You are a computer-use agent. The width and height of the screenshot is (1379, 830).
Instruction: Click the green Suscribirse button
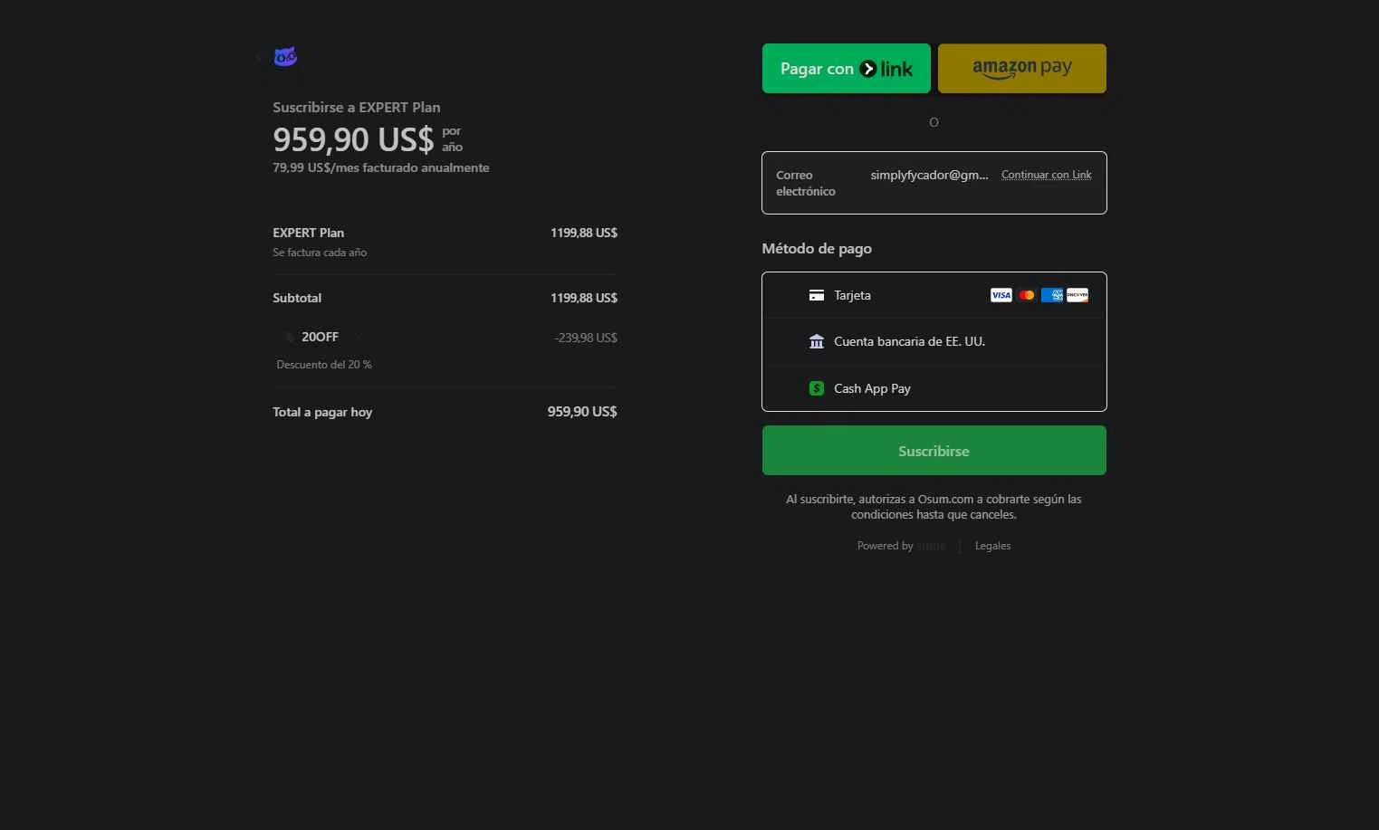pyautogui.click(x=934, y=450)
